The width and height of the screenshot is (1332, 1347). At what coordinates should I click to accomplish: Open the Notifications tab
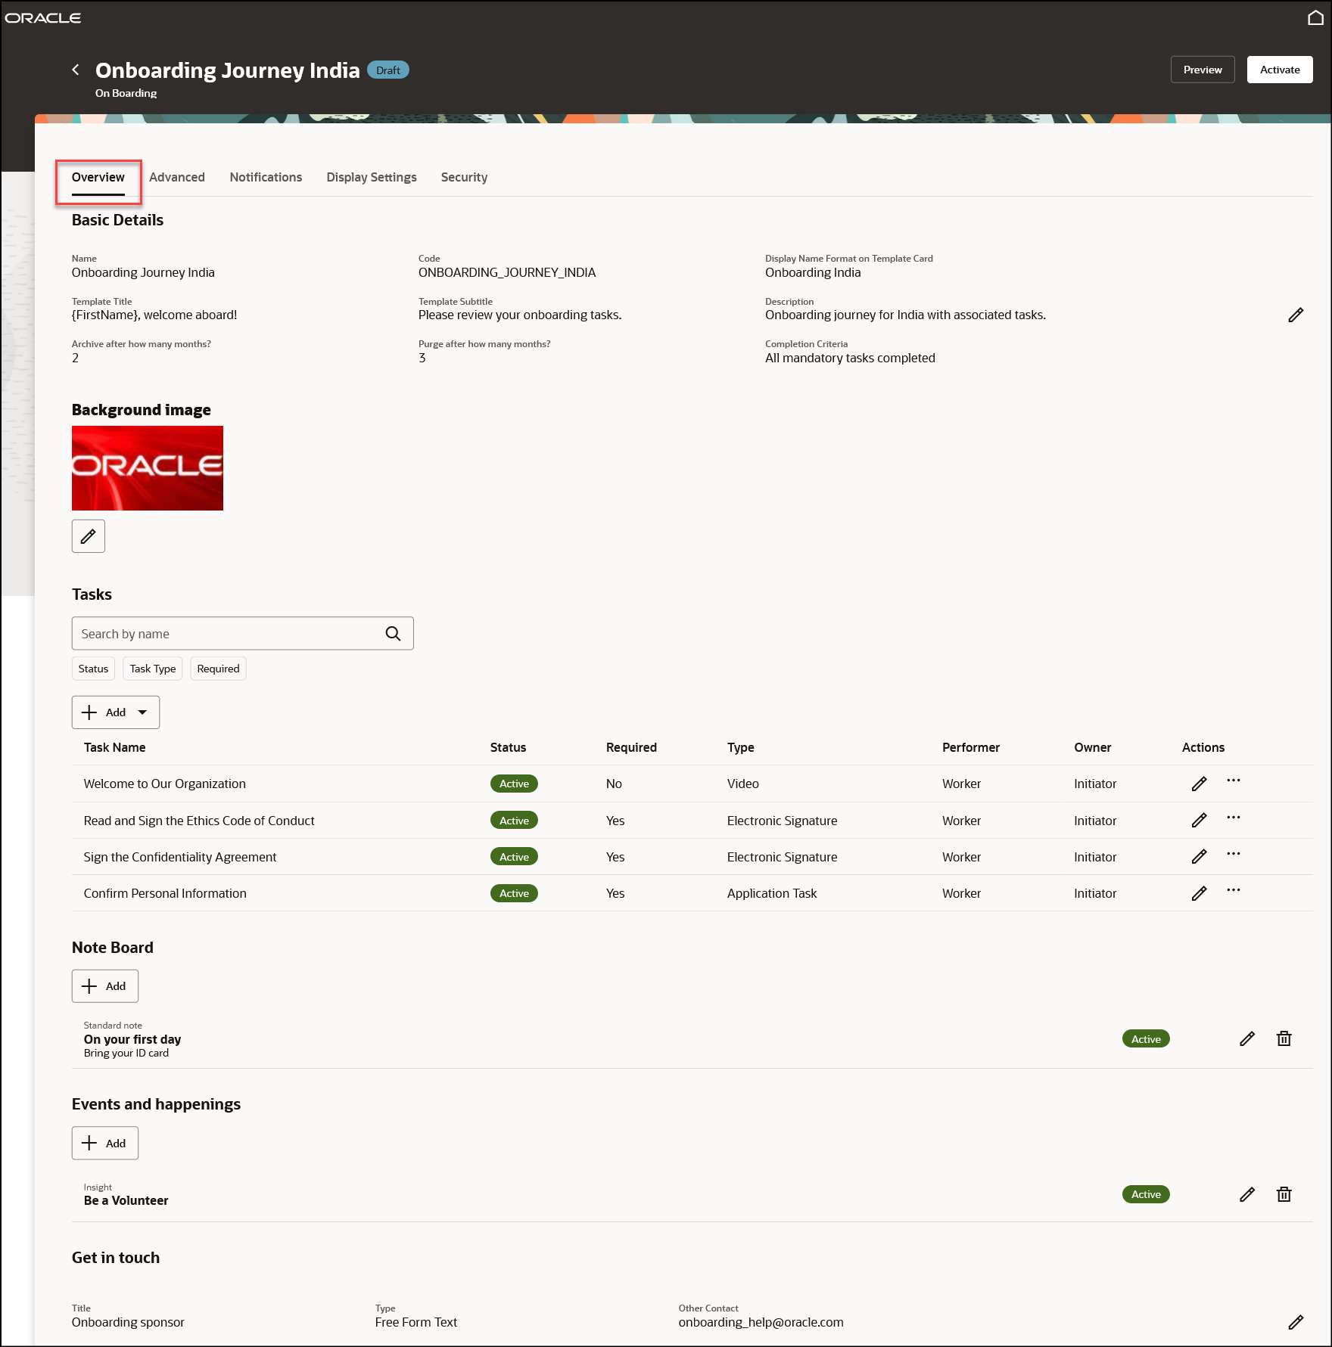click(x=266, y=177)
